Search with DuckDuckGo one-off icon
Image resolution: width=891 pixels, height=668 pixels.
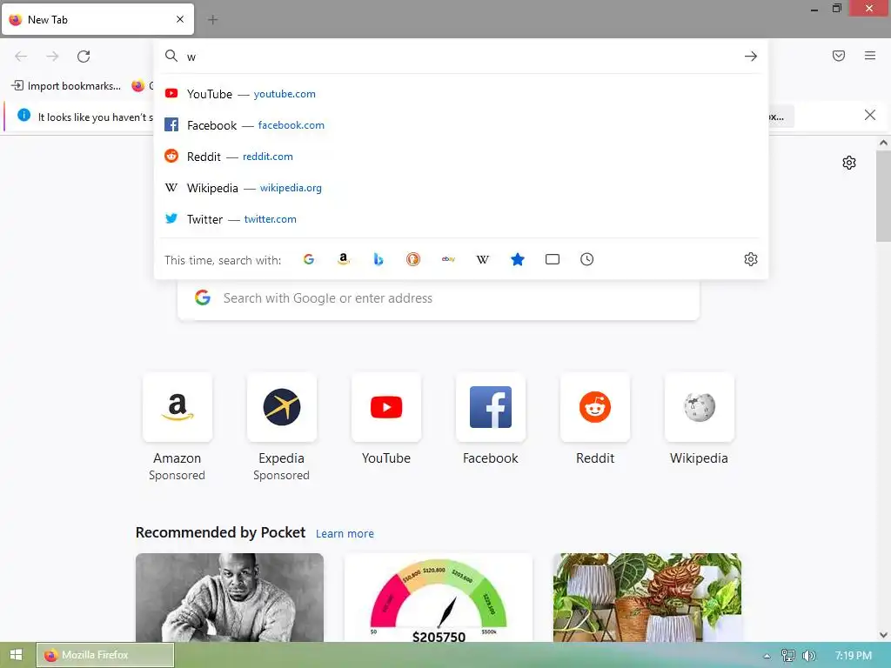tap(413, 259)
